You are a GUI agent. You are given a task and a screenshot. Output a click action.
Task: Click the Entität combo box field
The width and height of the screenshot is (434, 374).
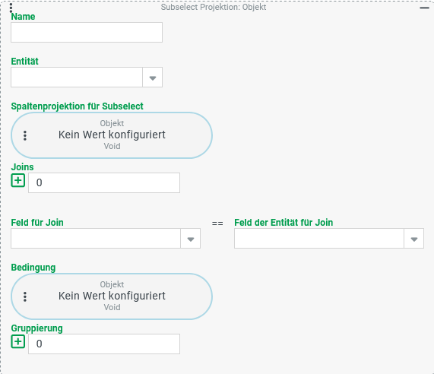[x=77, y=78]
